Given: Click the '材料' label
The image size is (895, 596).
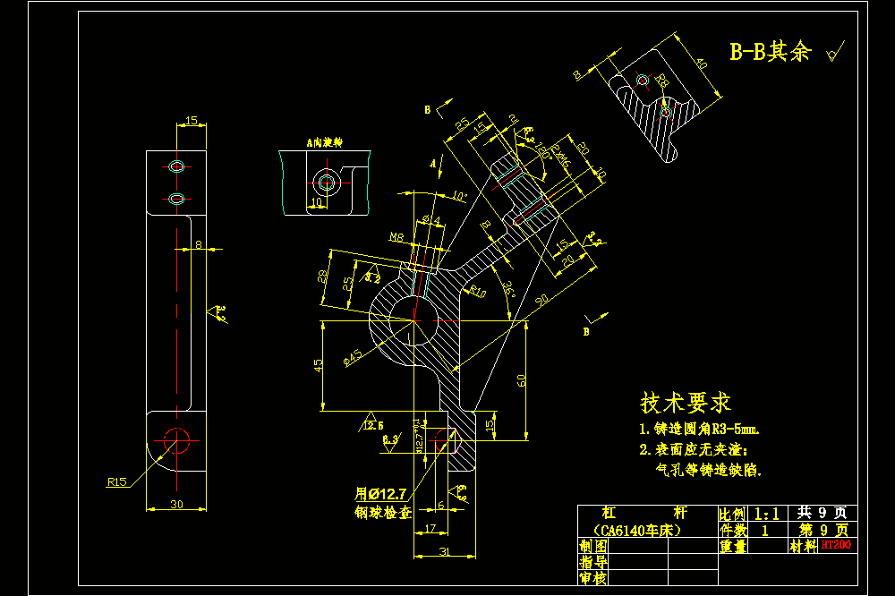Looking at the screenshot, I should pyautogui.click(x=803, y=546).
